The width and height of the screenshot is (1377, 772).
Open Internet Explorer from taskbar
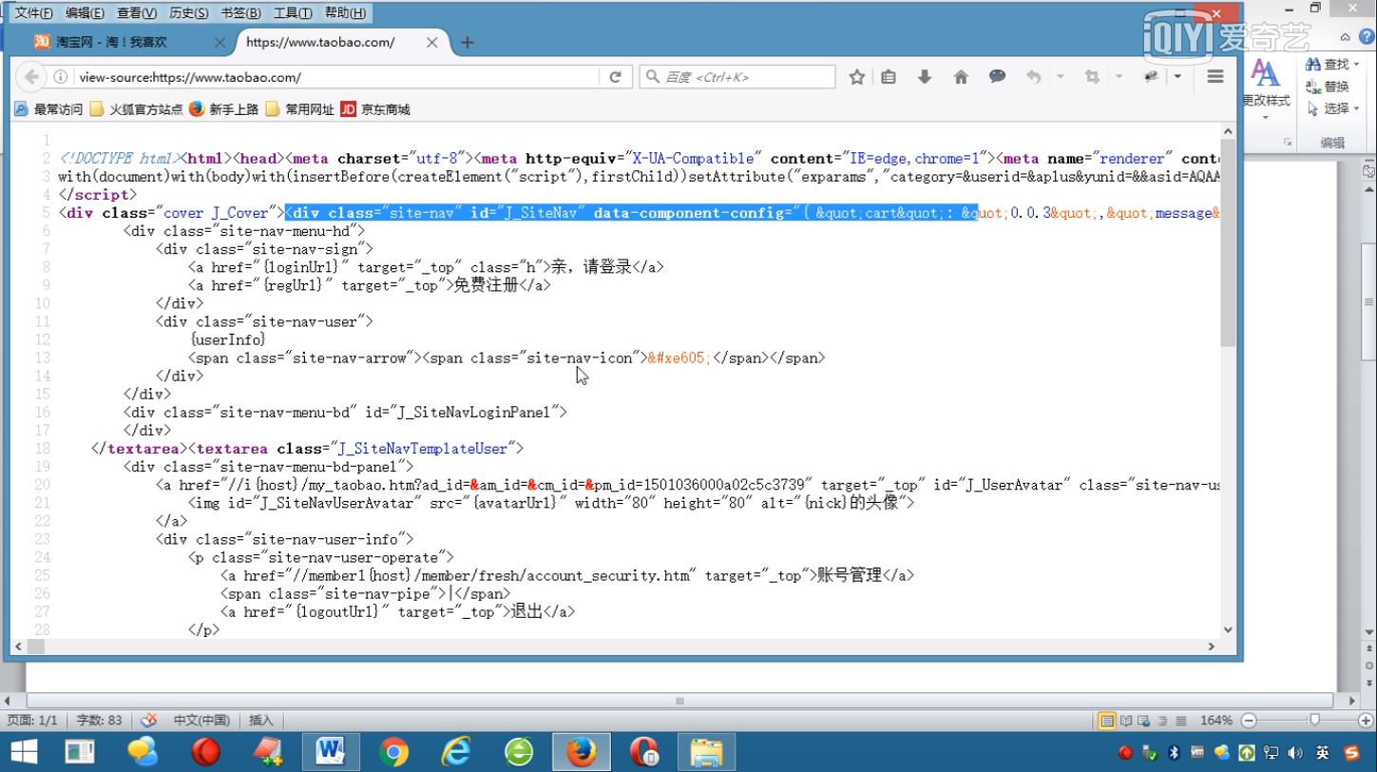456,752
